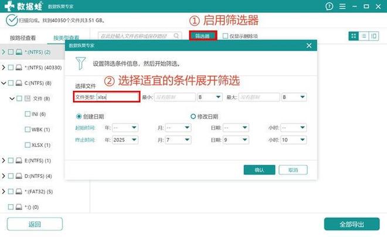The image size is (387, 237).
Task: Check the box for 文件 (8)
Action: point(19,99)
